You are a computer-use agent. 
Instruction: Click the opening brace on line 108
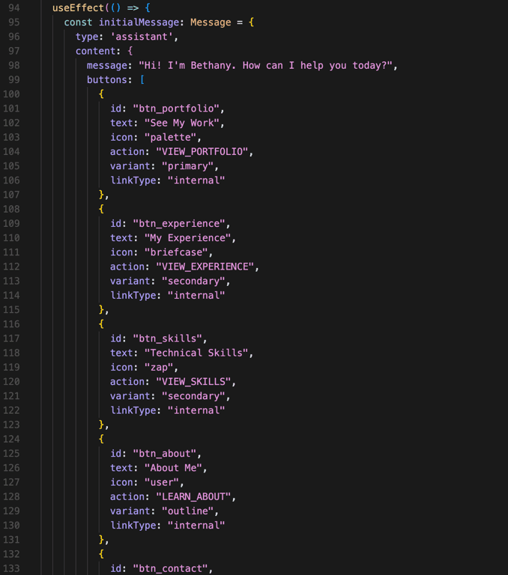click(x=101, y=209)
